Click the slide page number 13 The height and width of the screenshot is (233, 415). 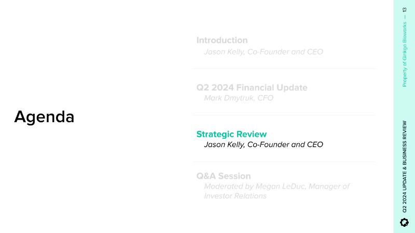[x=405, y=10]
